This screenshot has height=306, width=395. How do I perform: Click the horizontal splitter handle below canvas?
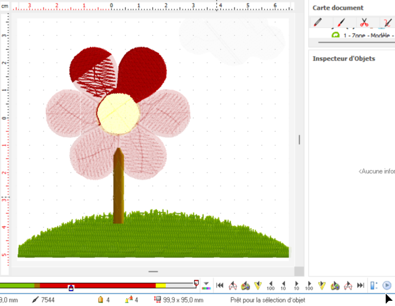tap(153, 271)
